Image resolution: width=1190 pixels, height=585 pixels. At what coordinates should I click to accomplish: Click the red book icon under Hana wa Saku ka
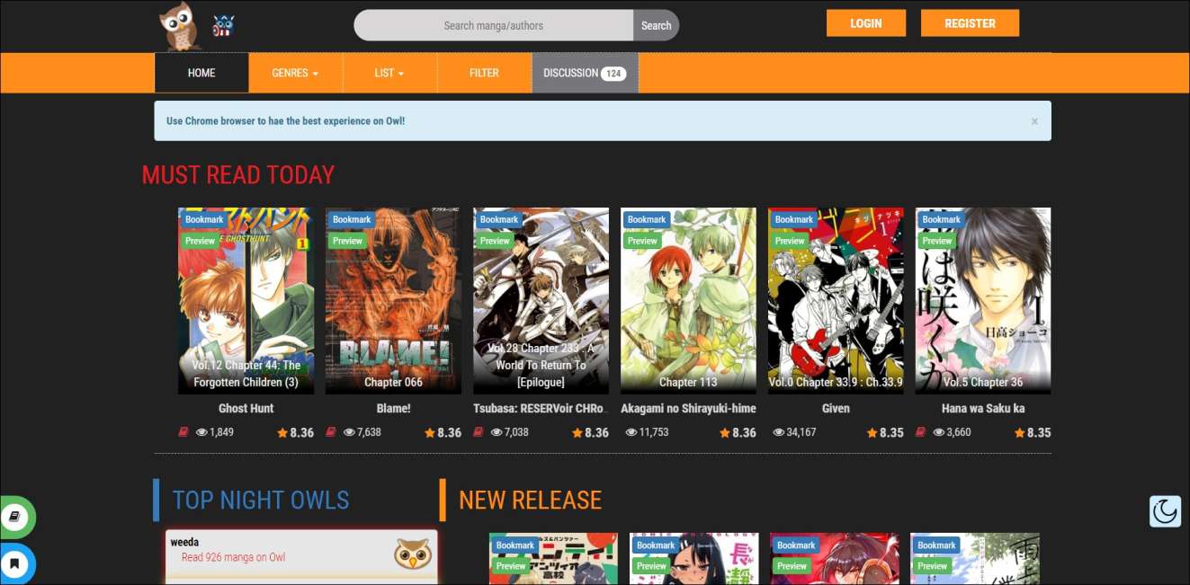pos(922,432)
